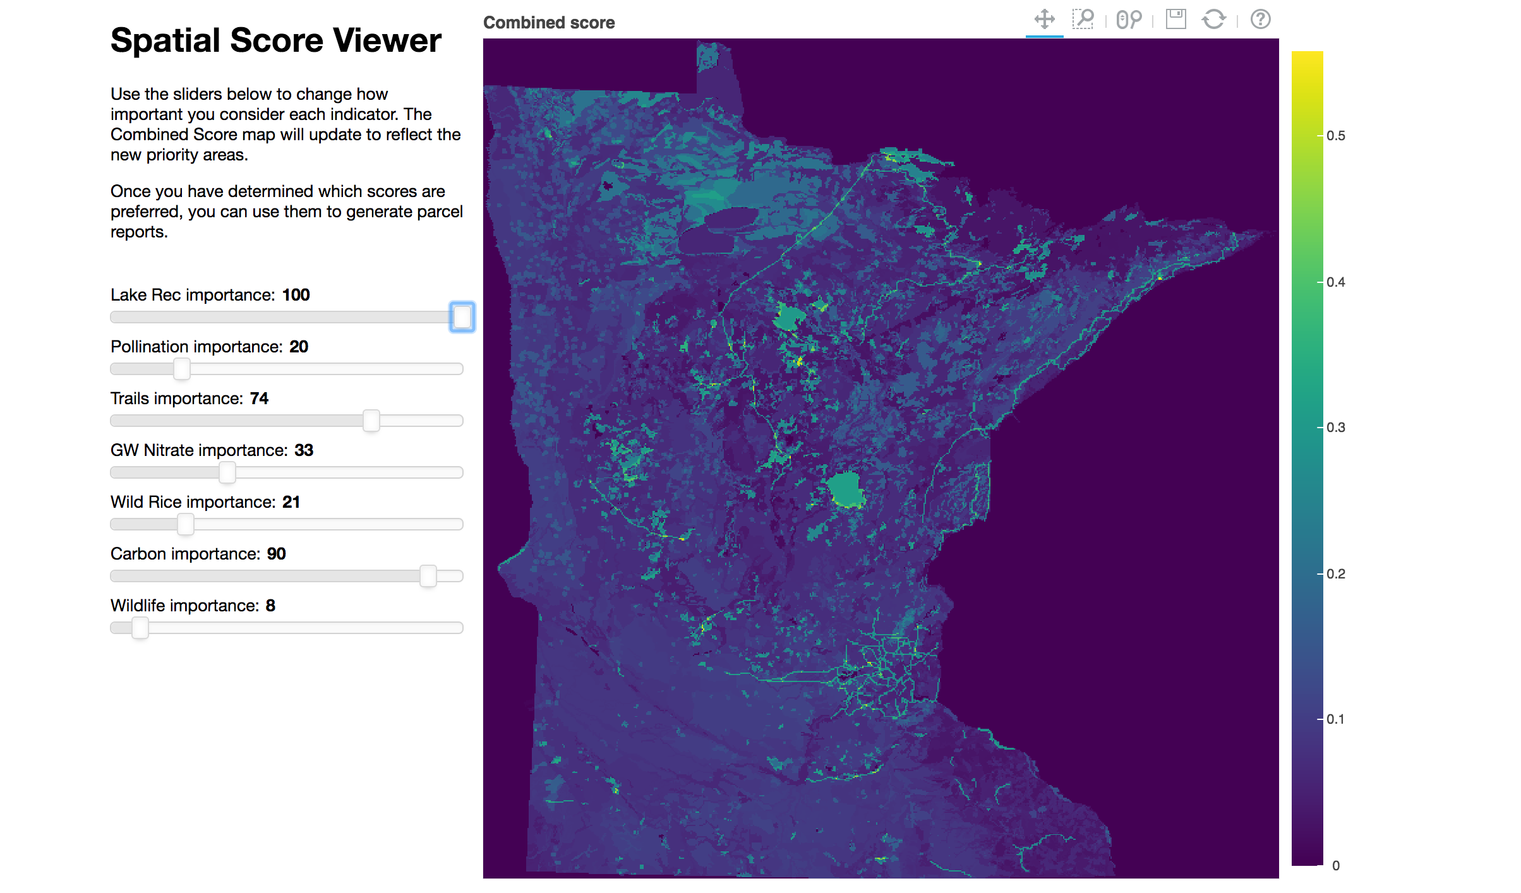1521x893 pixels.
Task: Enable the Wheel Zoom tool
Action: click(1129, 19)
